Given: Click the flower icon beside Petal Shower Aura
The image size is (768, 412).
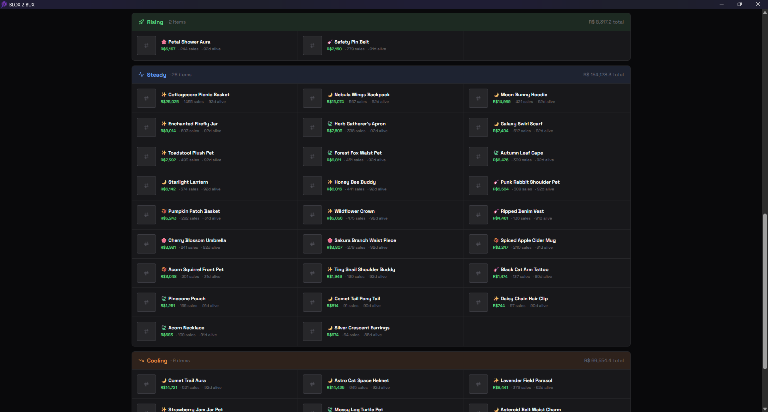Looking at the screenshot, I should click(164, 42).
